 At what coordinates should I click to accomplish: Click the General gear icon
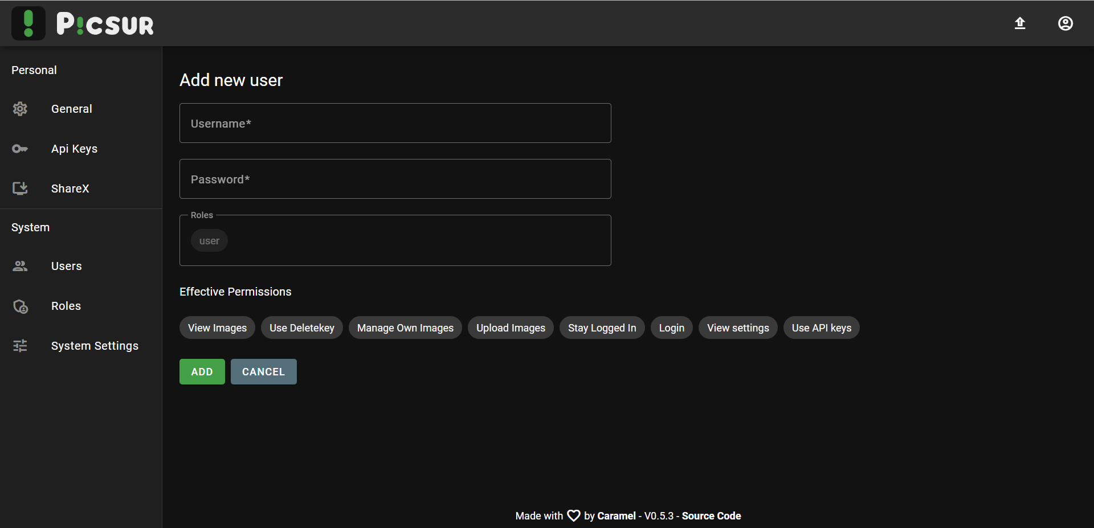point(20,109)
